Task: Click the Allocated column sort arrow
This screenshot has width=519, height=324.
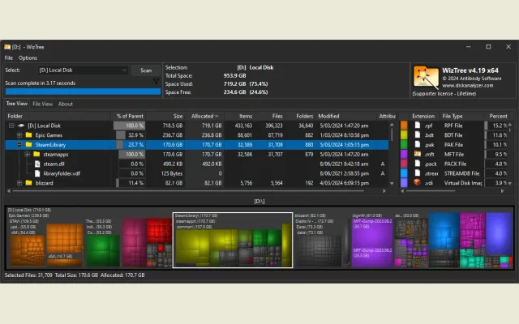Action: click(x=217, y=116)
